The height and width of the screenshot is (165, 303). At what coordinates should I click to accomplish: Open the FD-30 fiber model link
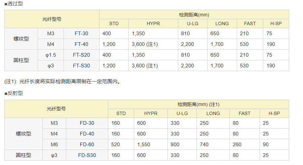click(x=87, y=123)
